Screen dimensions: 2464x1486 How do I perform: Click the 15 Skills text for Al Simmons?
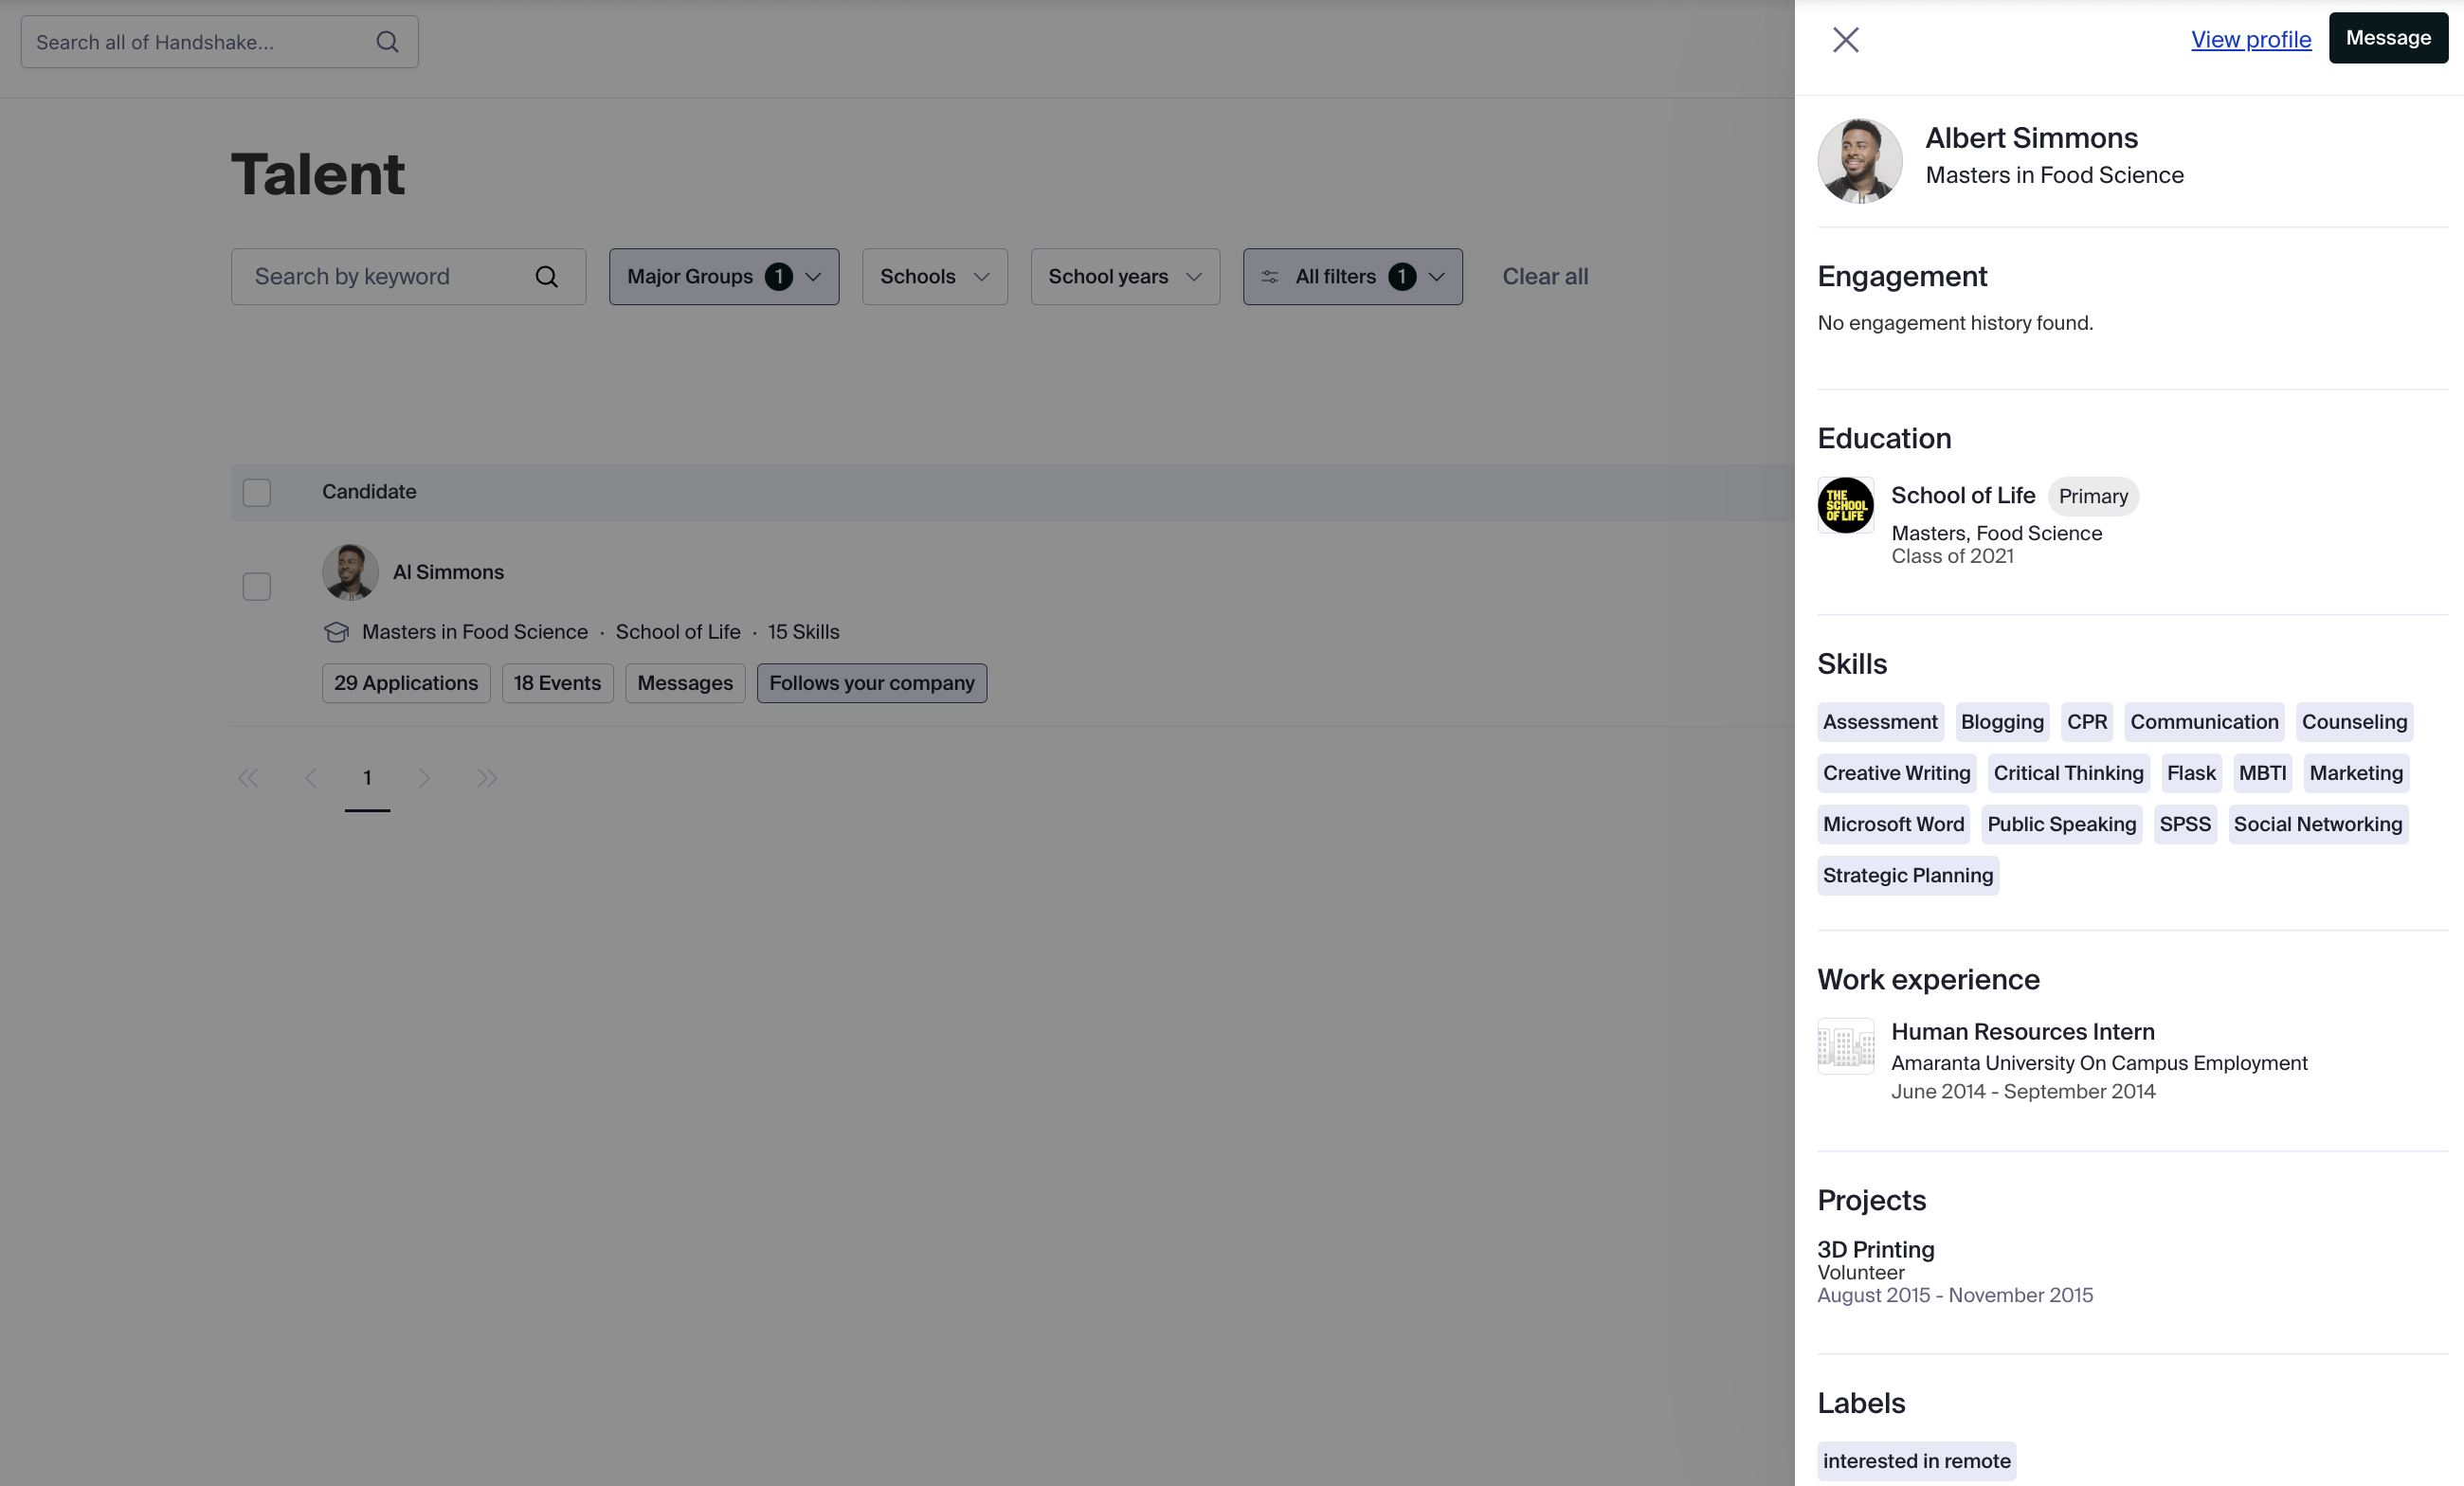click(x=803, y=632)
